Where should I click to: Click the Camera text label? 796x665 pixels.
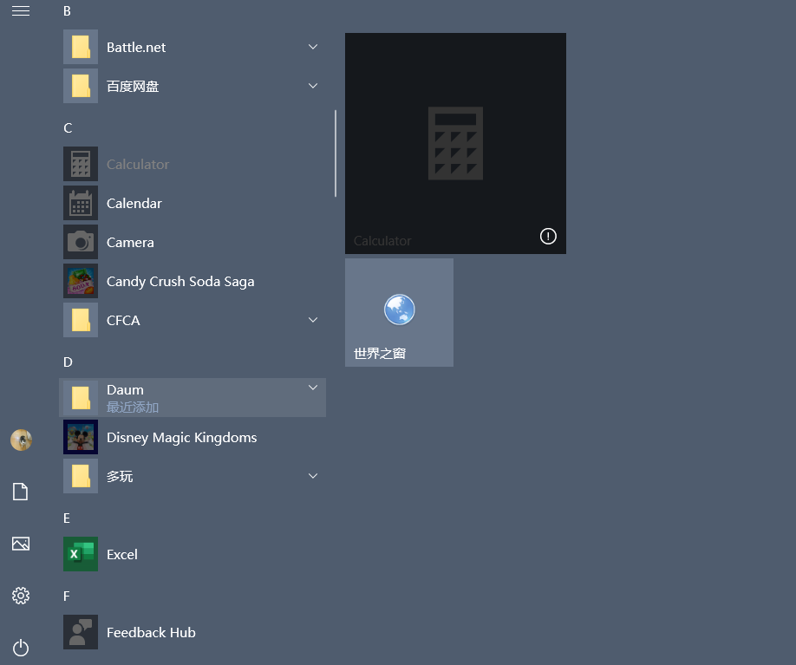click(130, 243)
